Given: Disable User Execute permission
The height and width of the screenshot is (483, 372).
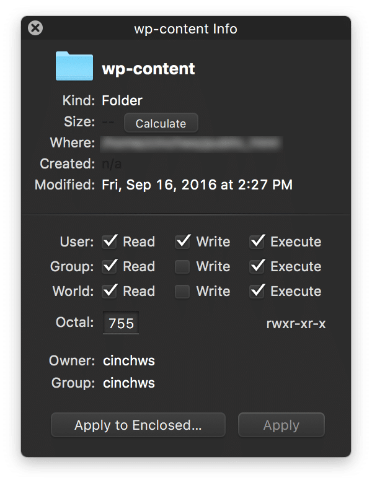Looking at the screenshot, I should [x=258, y=241].
